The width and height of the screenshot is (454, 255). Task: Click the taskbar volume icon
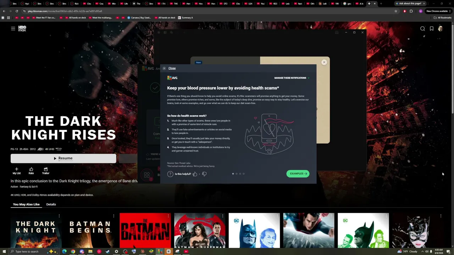coord(427,251)
